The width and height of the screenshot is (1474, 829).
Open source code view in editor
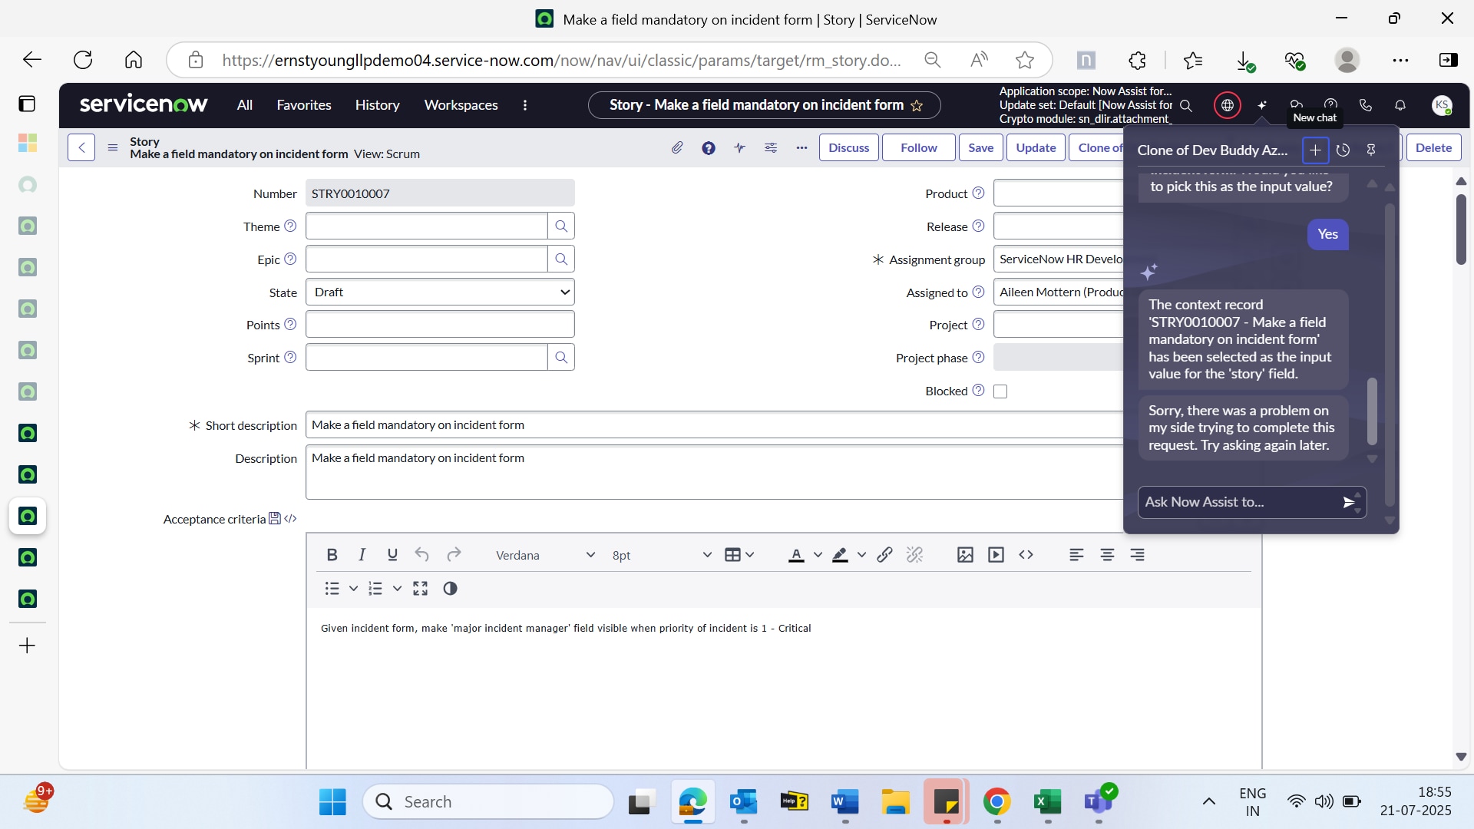tap(1026, 555)
